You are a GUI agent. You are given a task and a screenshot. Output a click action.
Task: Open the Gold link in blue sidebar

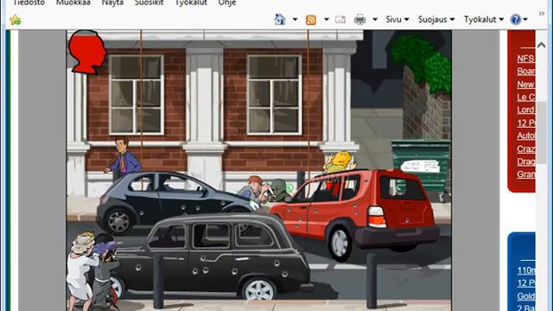(526, 295)
